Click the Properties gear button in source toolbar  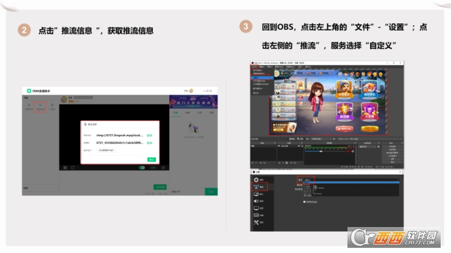pyautogui.click(x=292, y=139)
